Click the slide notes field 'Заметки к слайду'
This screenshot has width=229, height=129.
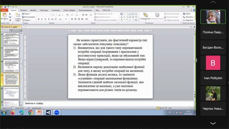point(108,104)
